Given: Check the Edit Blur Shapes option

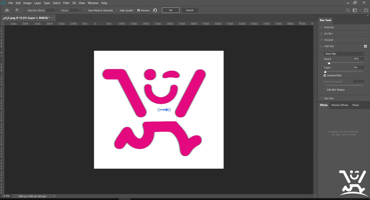Looking at the screenshot, I should click(325, 89).
